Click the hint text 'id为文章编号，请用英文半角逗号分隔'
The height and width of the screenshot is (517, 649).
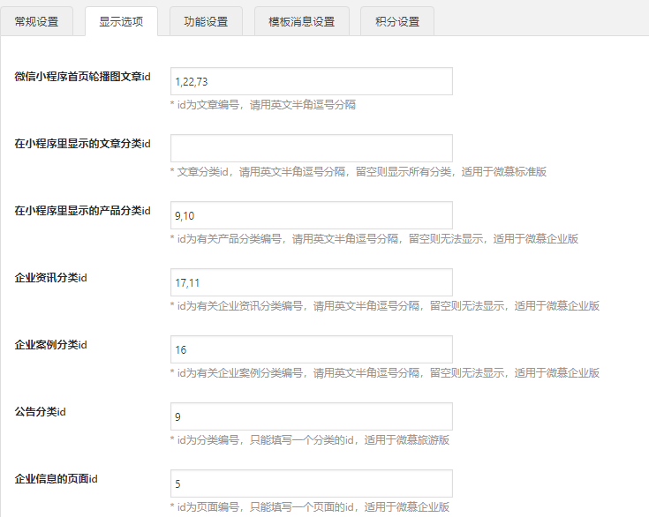click(x=263, y=105)
